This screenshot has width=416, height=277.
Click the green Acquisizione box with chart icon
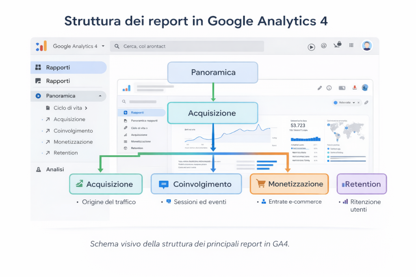106,184
